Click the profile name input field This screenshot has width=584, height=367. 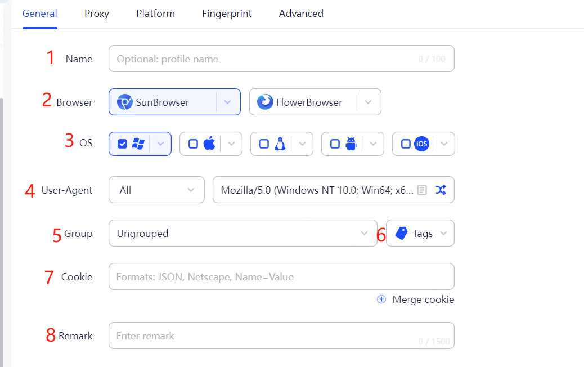[281, 59]
